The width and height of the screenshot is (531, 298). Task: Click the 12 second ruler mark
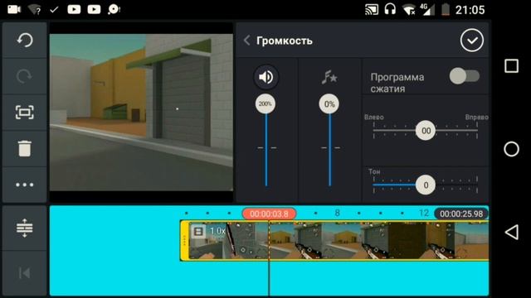tap(424, 213)
